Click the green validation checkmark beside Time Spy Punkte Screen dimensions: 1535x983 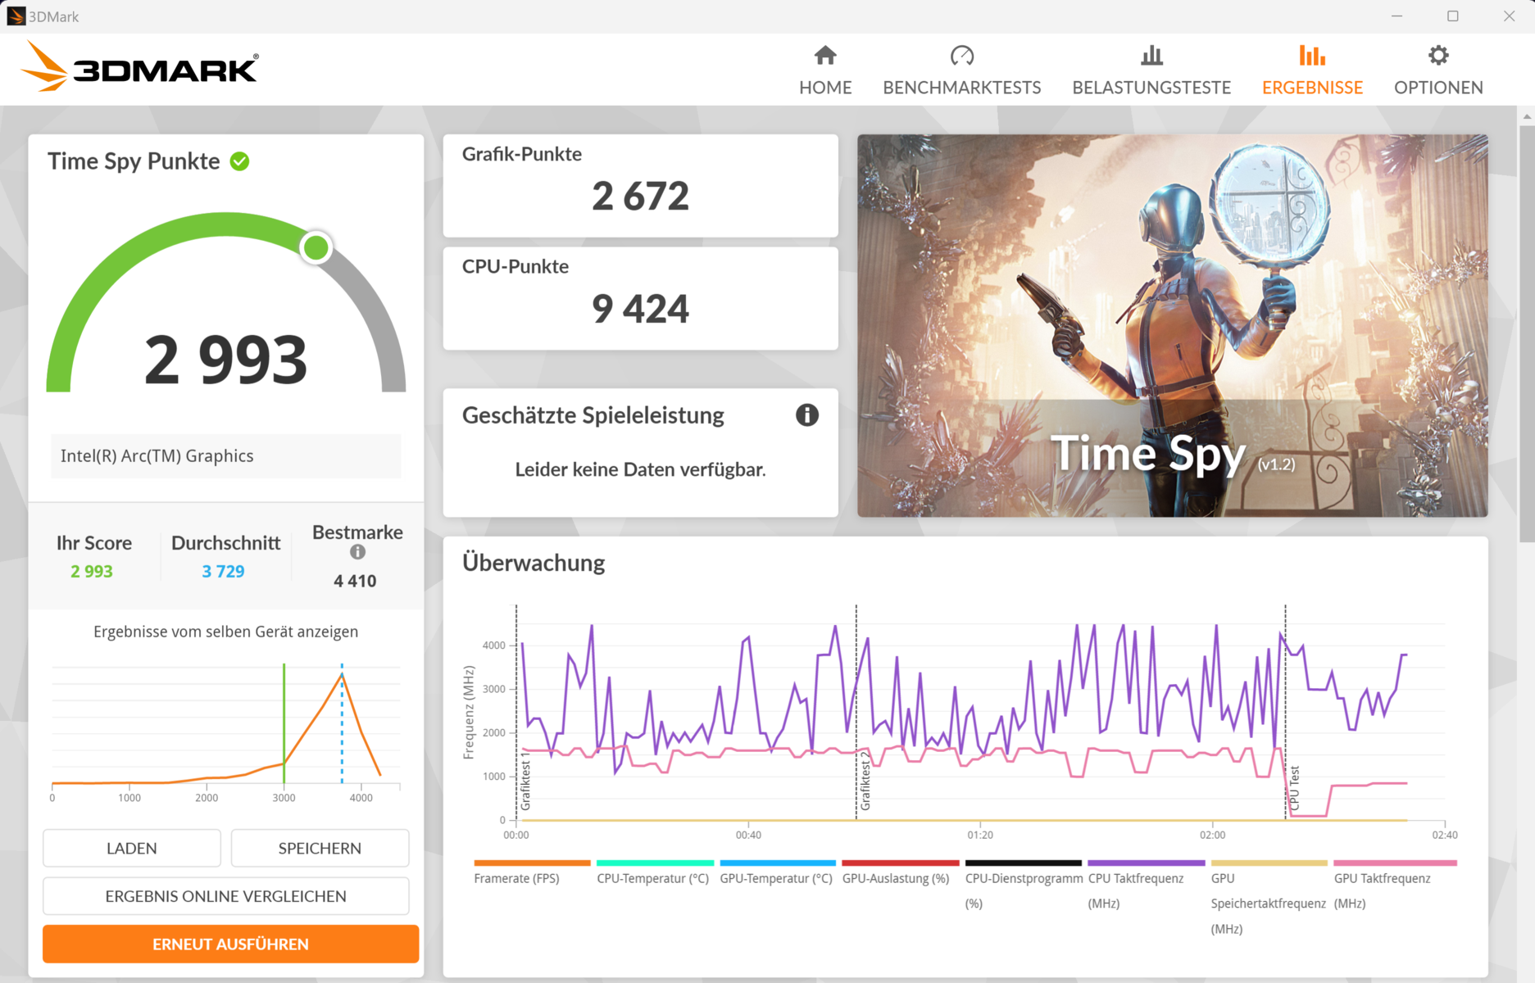pos(239,161)
